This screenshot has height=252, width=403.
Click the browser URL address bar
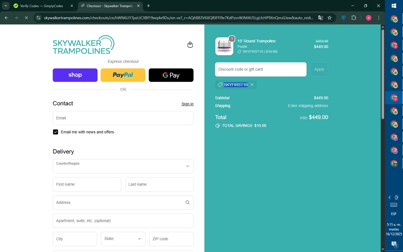pos(179,18)
